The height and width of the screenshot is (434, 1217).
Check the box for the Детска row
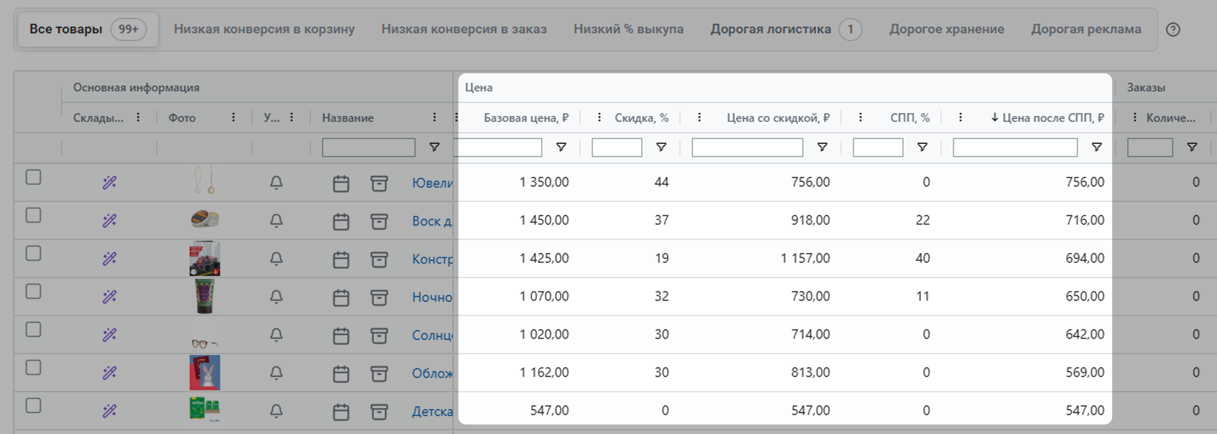(33, 405)
